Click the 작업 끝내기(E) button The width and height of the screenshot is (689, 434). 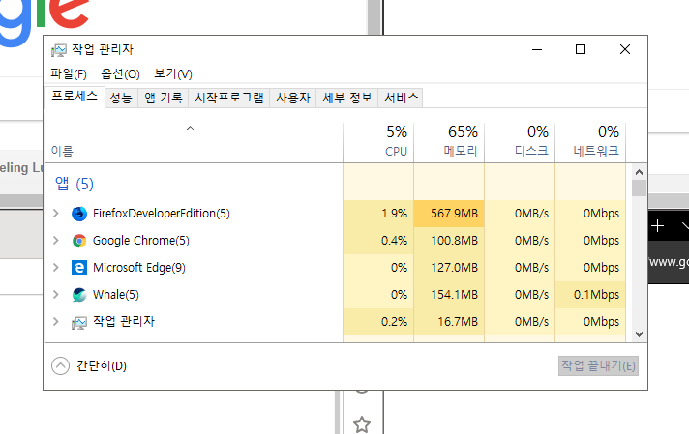click(598, 366)
